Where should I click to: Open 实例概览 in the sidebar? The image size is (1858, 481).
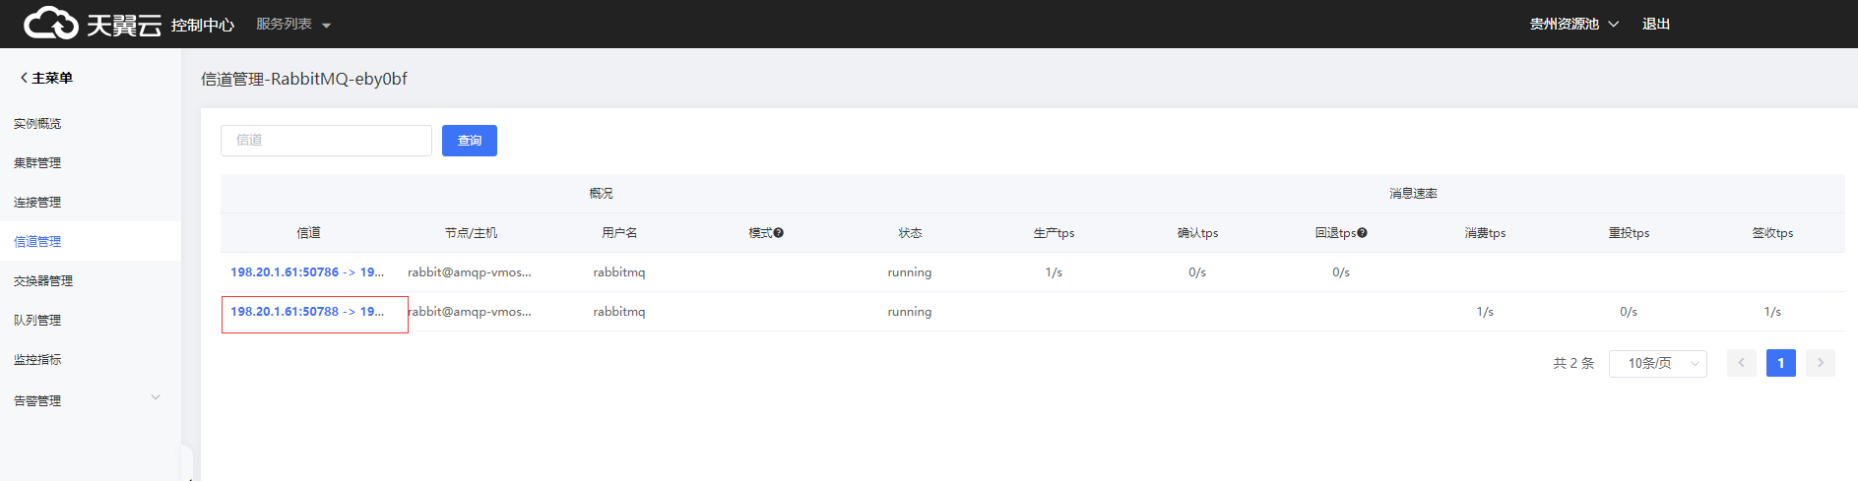[37, 124]
